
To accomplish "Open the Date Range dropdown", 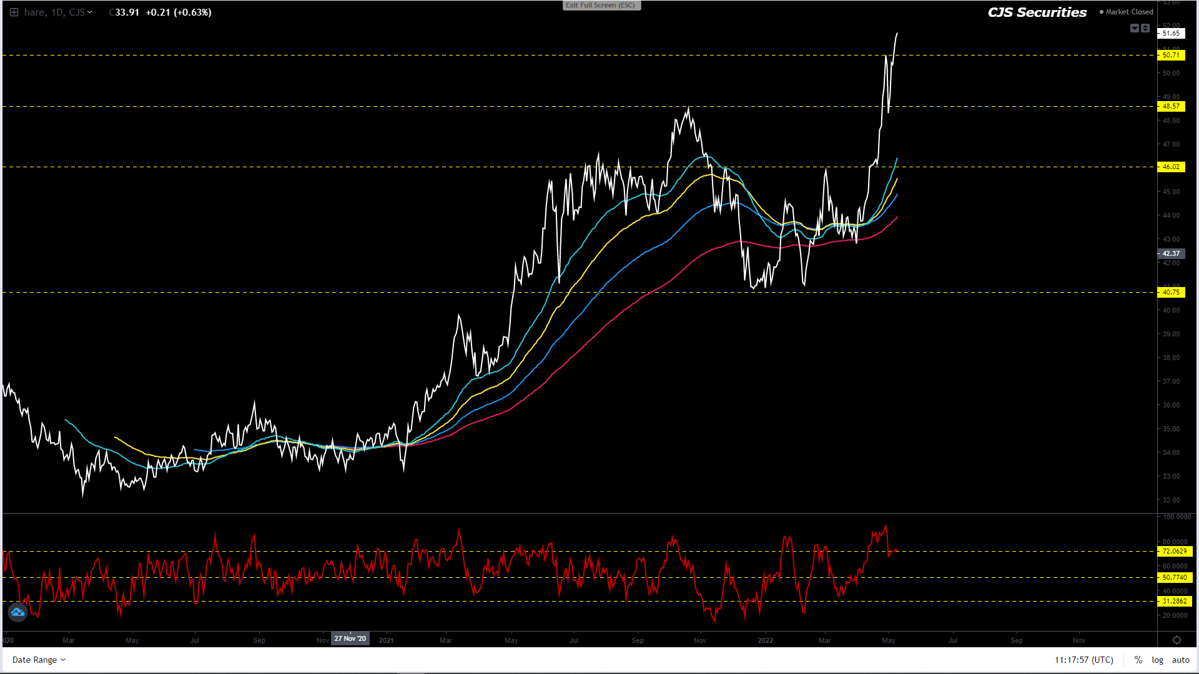I will point(39,660).
